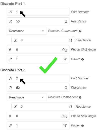Click Port 2 phase shift angle field
Screen dimensions: 100x133
(38, 116)
